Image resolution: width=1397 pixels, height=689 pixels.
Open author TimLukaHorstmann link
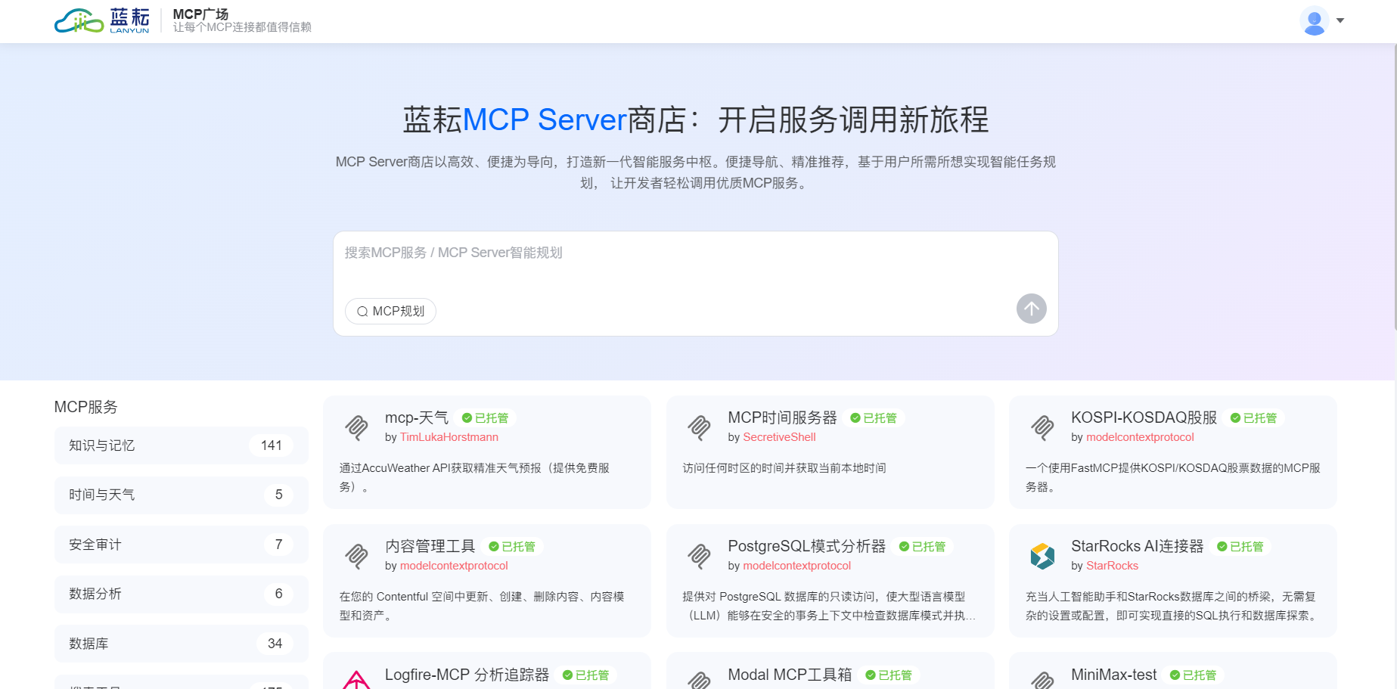coord(449,437)
